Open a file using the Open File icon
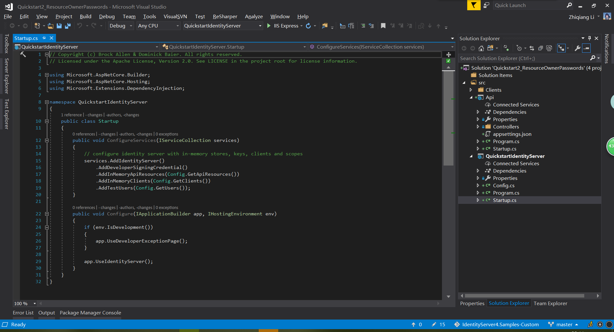 pos(50,26)
